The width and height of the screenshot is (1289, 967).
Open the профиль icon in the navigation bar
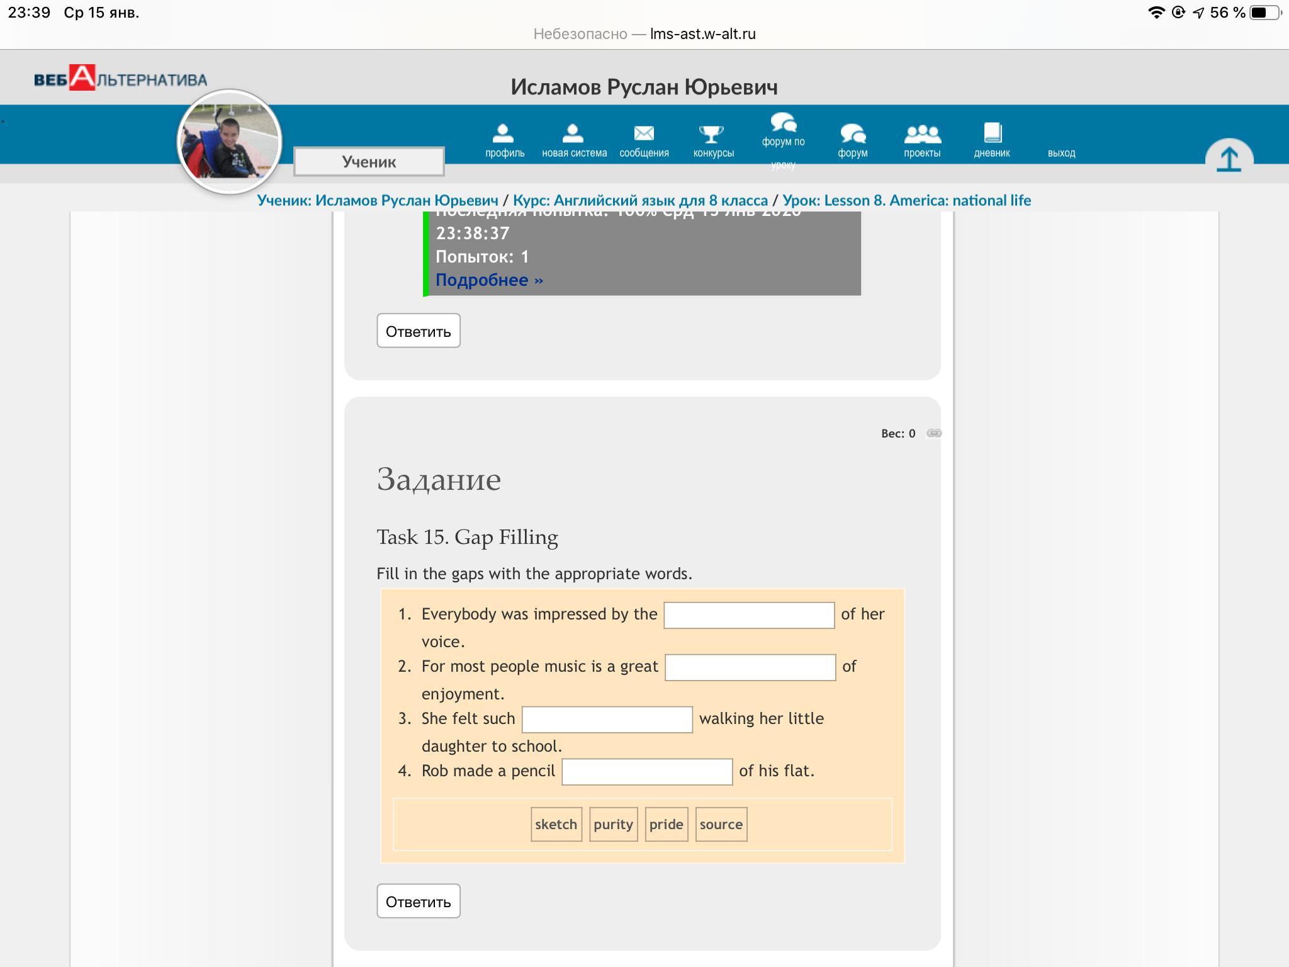504,133
